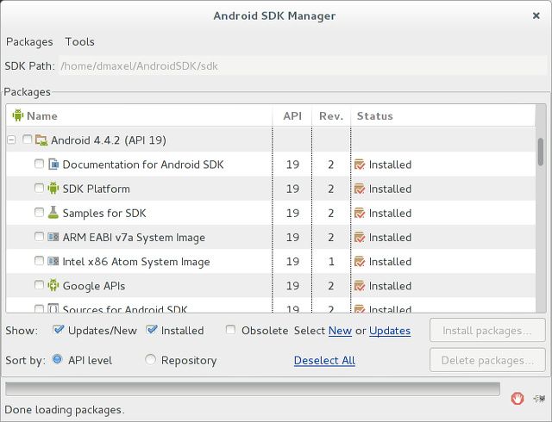Click the SDK Path text field

[x=302, y=65]
